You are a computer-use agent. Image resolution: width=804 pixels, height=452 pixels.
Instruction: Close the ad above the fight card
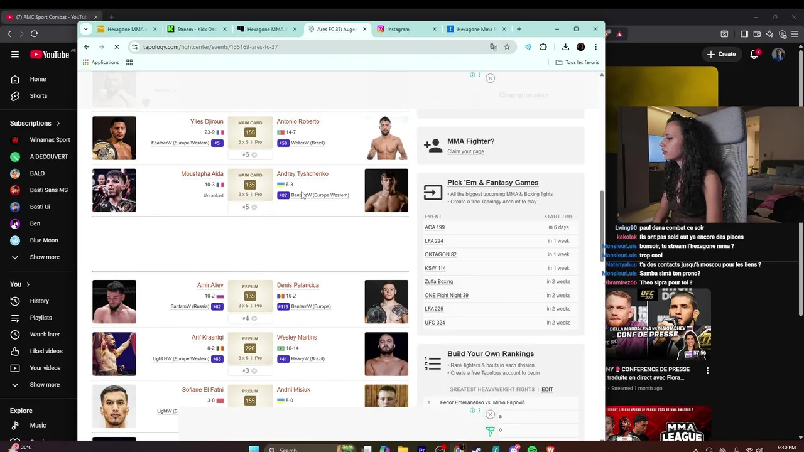point(490,78)
